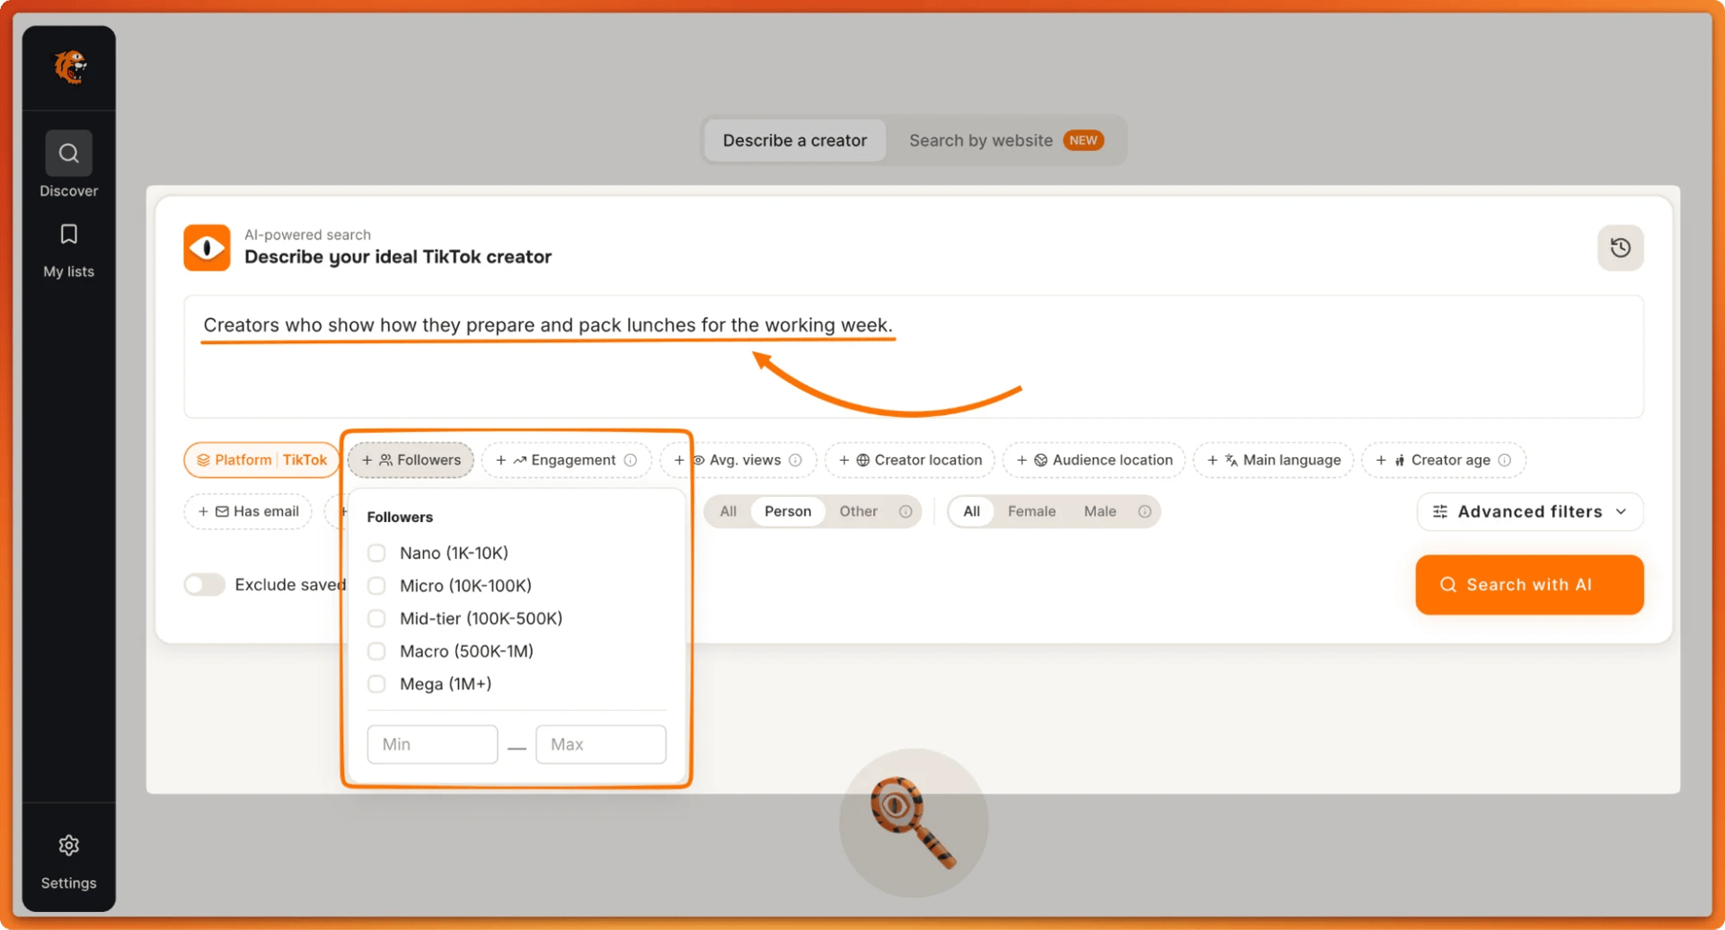Open the Platform TikTok selector
This screenshot has height=930, width=1725.
[261, 460]
